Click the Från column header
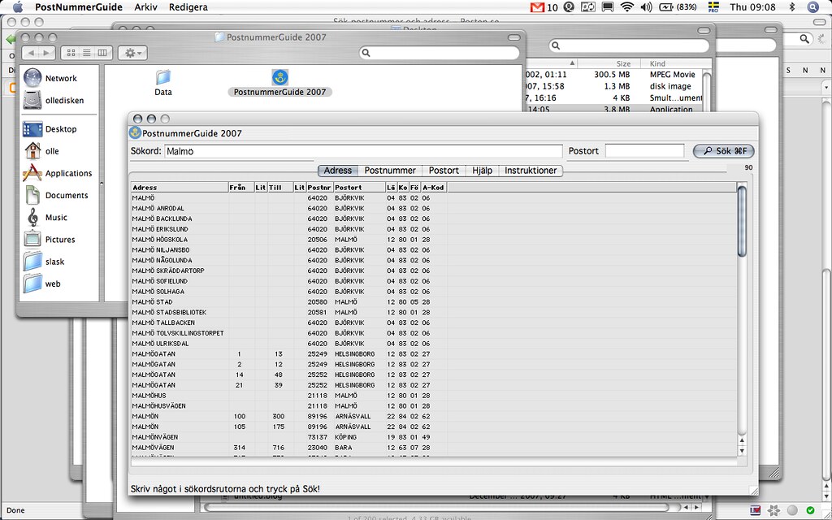This screenshot has height=520, width=832. tap(241, 188)
